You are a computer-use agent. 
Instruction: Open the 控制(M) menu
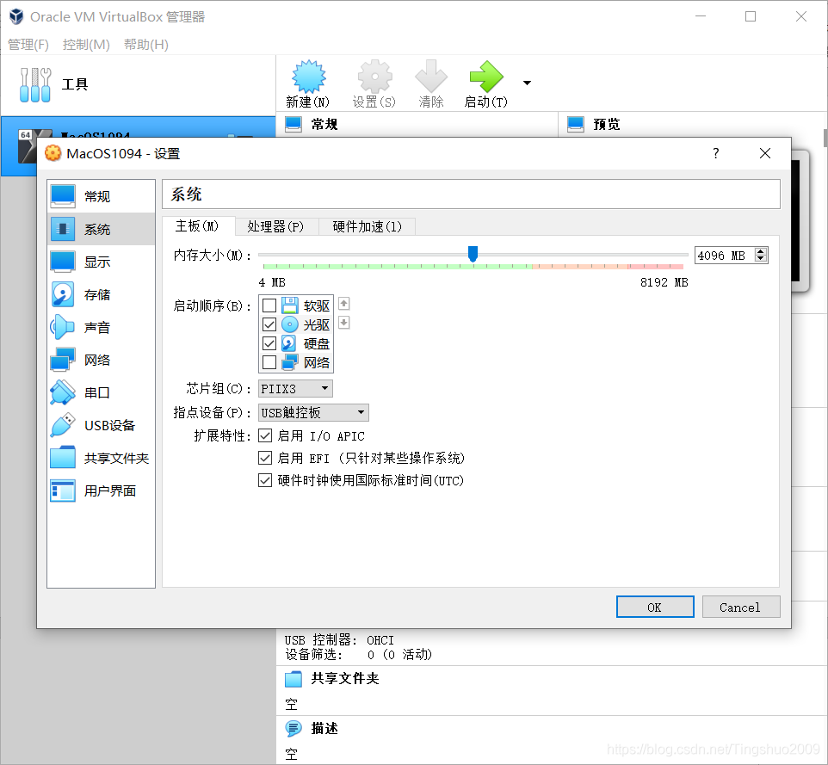tap(86, 45)
